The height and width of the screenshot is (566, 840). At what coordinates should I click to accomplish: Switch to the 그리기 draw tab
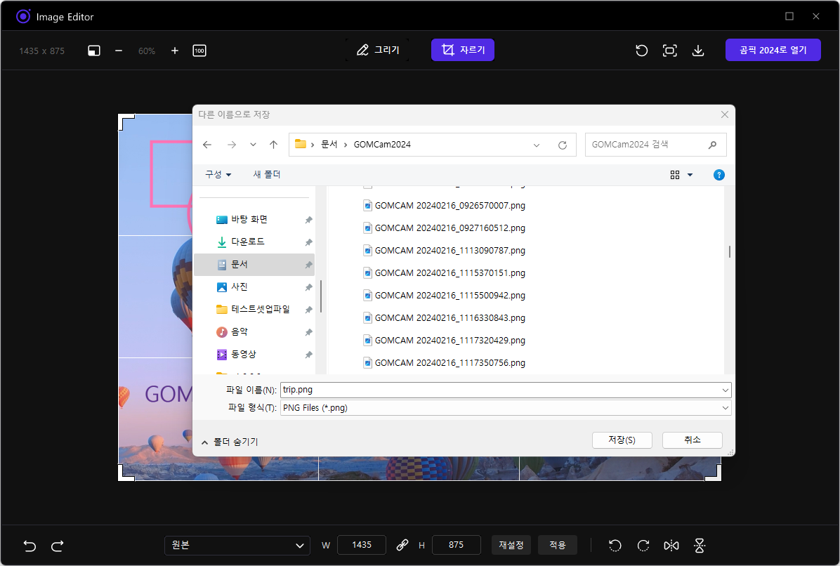pos(377,50)
